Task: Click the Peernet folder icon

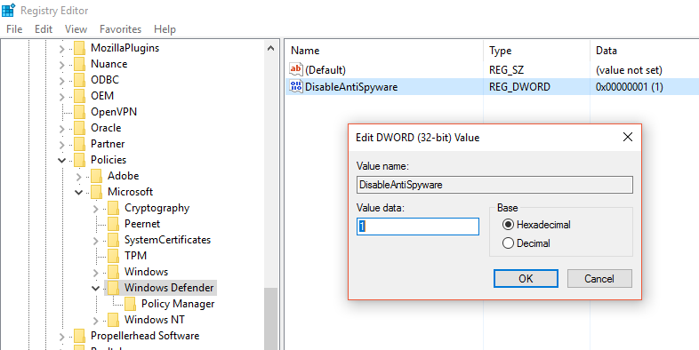Action: [x=113, y=225]
